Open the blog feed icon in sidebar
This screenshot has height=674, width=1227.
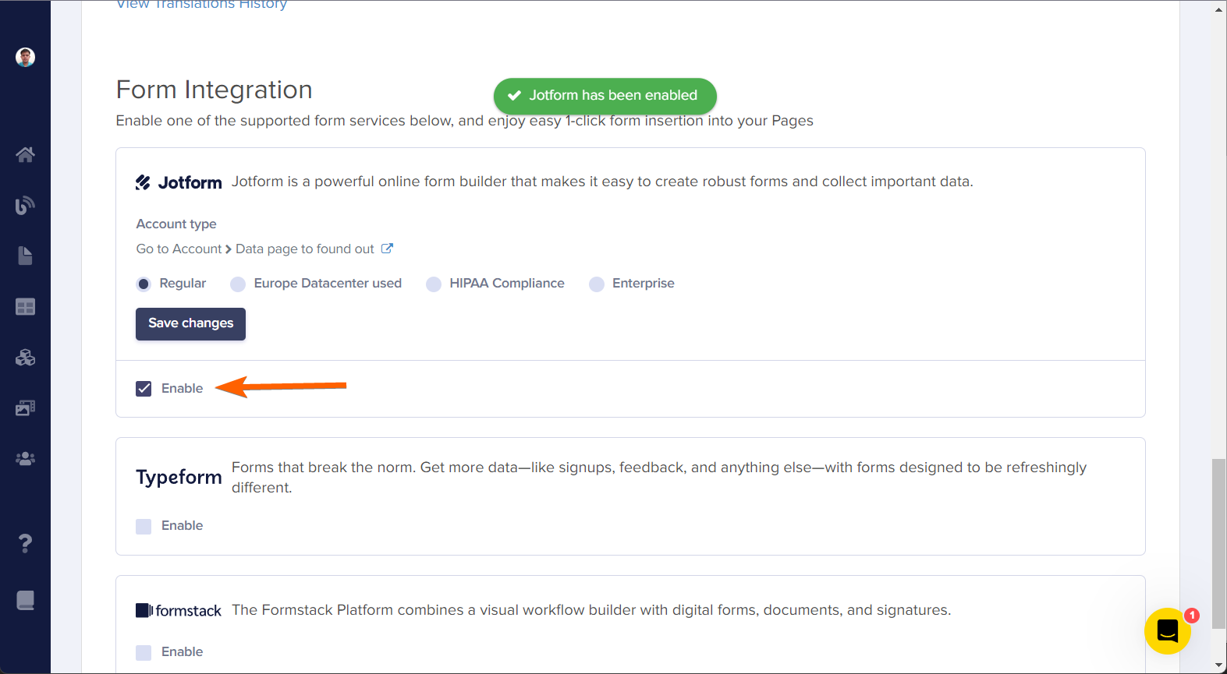[x=25, y=205]
